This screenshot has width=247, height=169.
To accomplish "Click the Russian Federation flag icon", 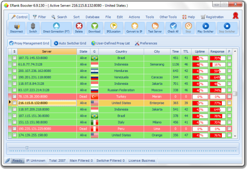I will 95,90.
